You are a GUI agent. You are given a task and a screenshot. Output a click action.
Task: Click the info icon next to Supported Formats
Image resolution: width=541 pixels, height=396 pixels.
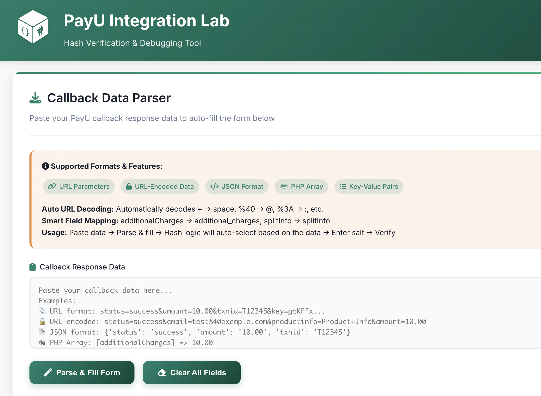[x=45, y=166]
